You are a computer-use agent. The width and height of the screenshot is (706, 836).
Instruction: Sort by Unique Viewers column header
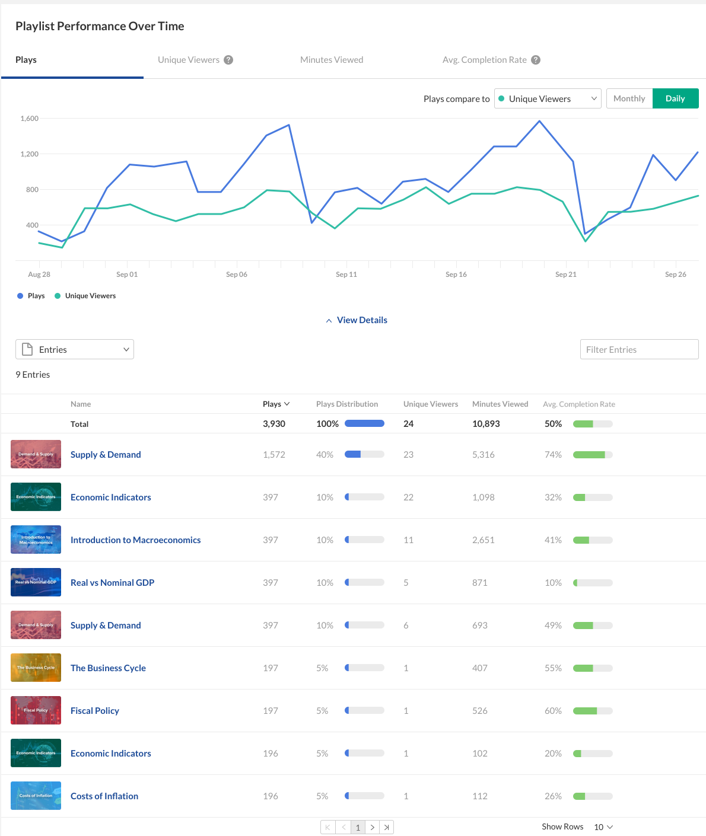[x=431, y=404]
